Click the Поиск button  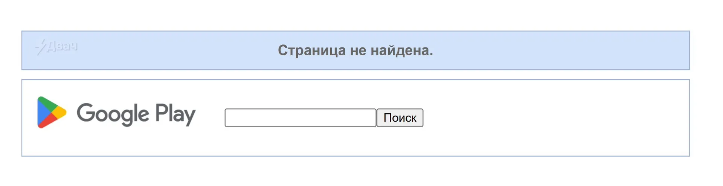400,118
